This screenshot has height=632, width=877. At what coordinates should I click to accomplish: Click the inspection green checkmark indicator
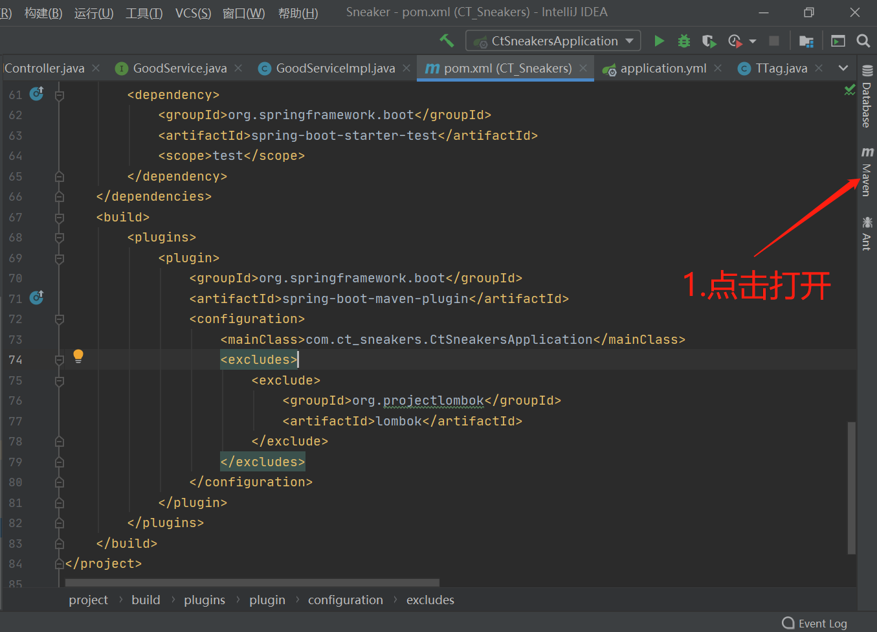850,90
